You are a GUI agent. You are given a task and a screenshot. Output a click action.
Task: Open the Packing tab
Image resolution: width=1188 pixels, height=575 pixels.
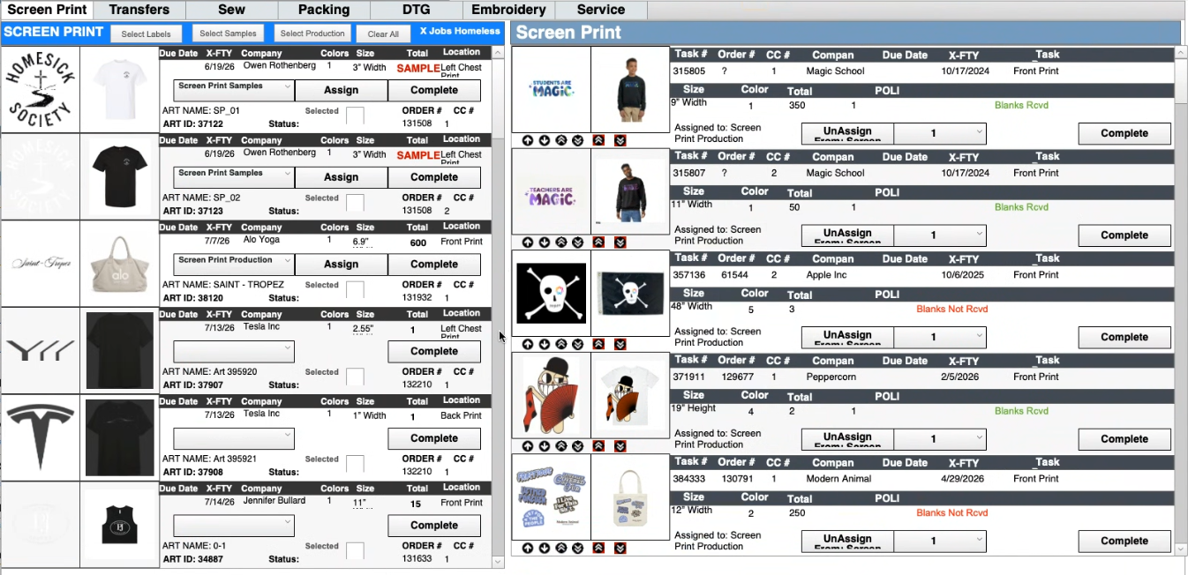[324, 10]
